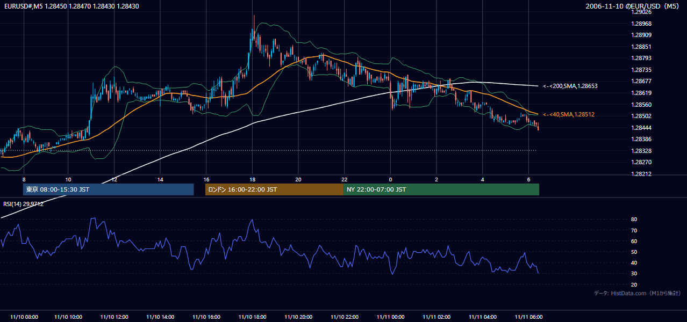Click the 11/10 14:00 time label
The height and width of the screenshot is (322, 687).
tap(160, 317)
